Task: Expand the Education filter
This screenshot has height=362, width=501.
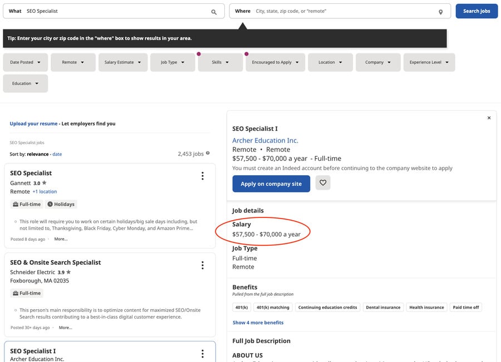Action: [26, 83]
